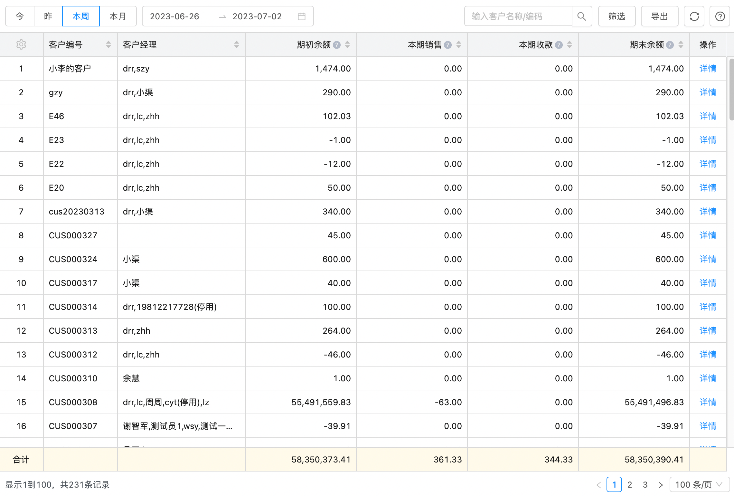The image size is (734, 496).
Task: Click 导出 export button
Action: [659, 16]
